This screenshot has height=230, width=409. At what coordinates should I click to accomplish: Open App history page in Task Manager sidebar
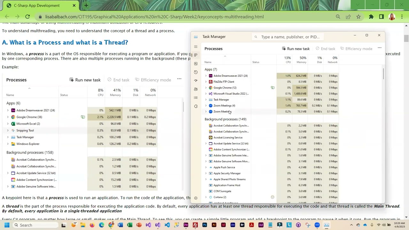pos(196,72)
